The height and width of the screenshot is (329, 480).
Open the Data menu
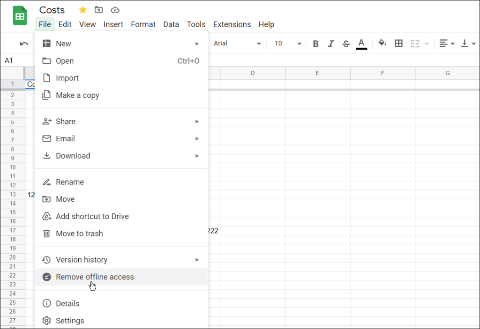171,24
